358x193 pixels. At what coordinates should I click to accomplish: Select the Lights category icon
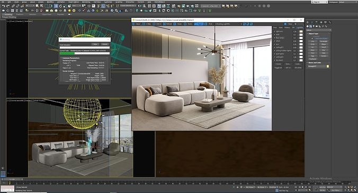tap(314, 26)
